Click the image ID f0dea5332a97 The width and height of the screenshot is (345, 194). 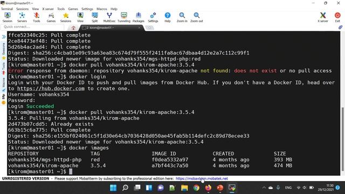pos(170,160)
